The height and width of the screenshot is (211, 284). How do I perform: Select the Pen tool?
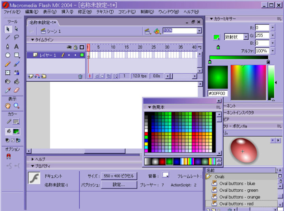(x=8, y=47)
